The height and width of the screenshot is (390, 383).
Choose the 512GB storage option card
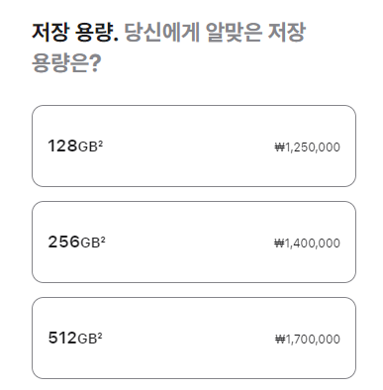pos(194,338)
